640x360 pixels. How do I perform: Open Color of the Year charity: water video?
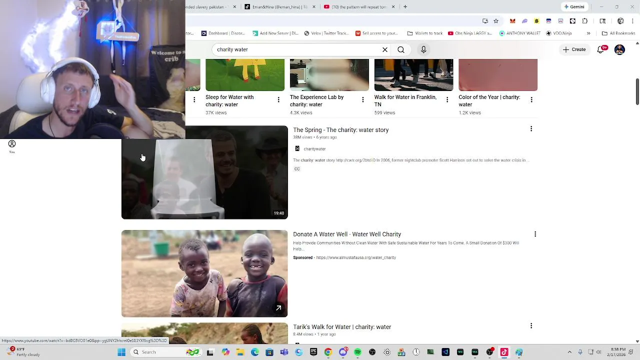(489, 101)
